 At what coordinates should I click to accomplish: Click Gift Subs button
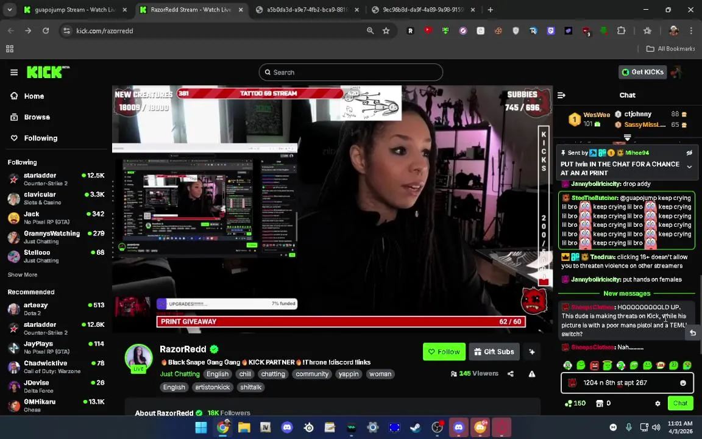(494, 352)
